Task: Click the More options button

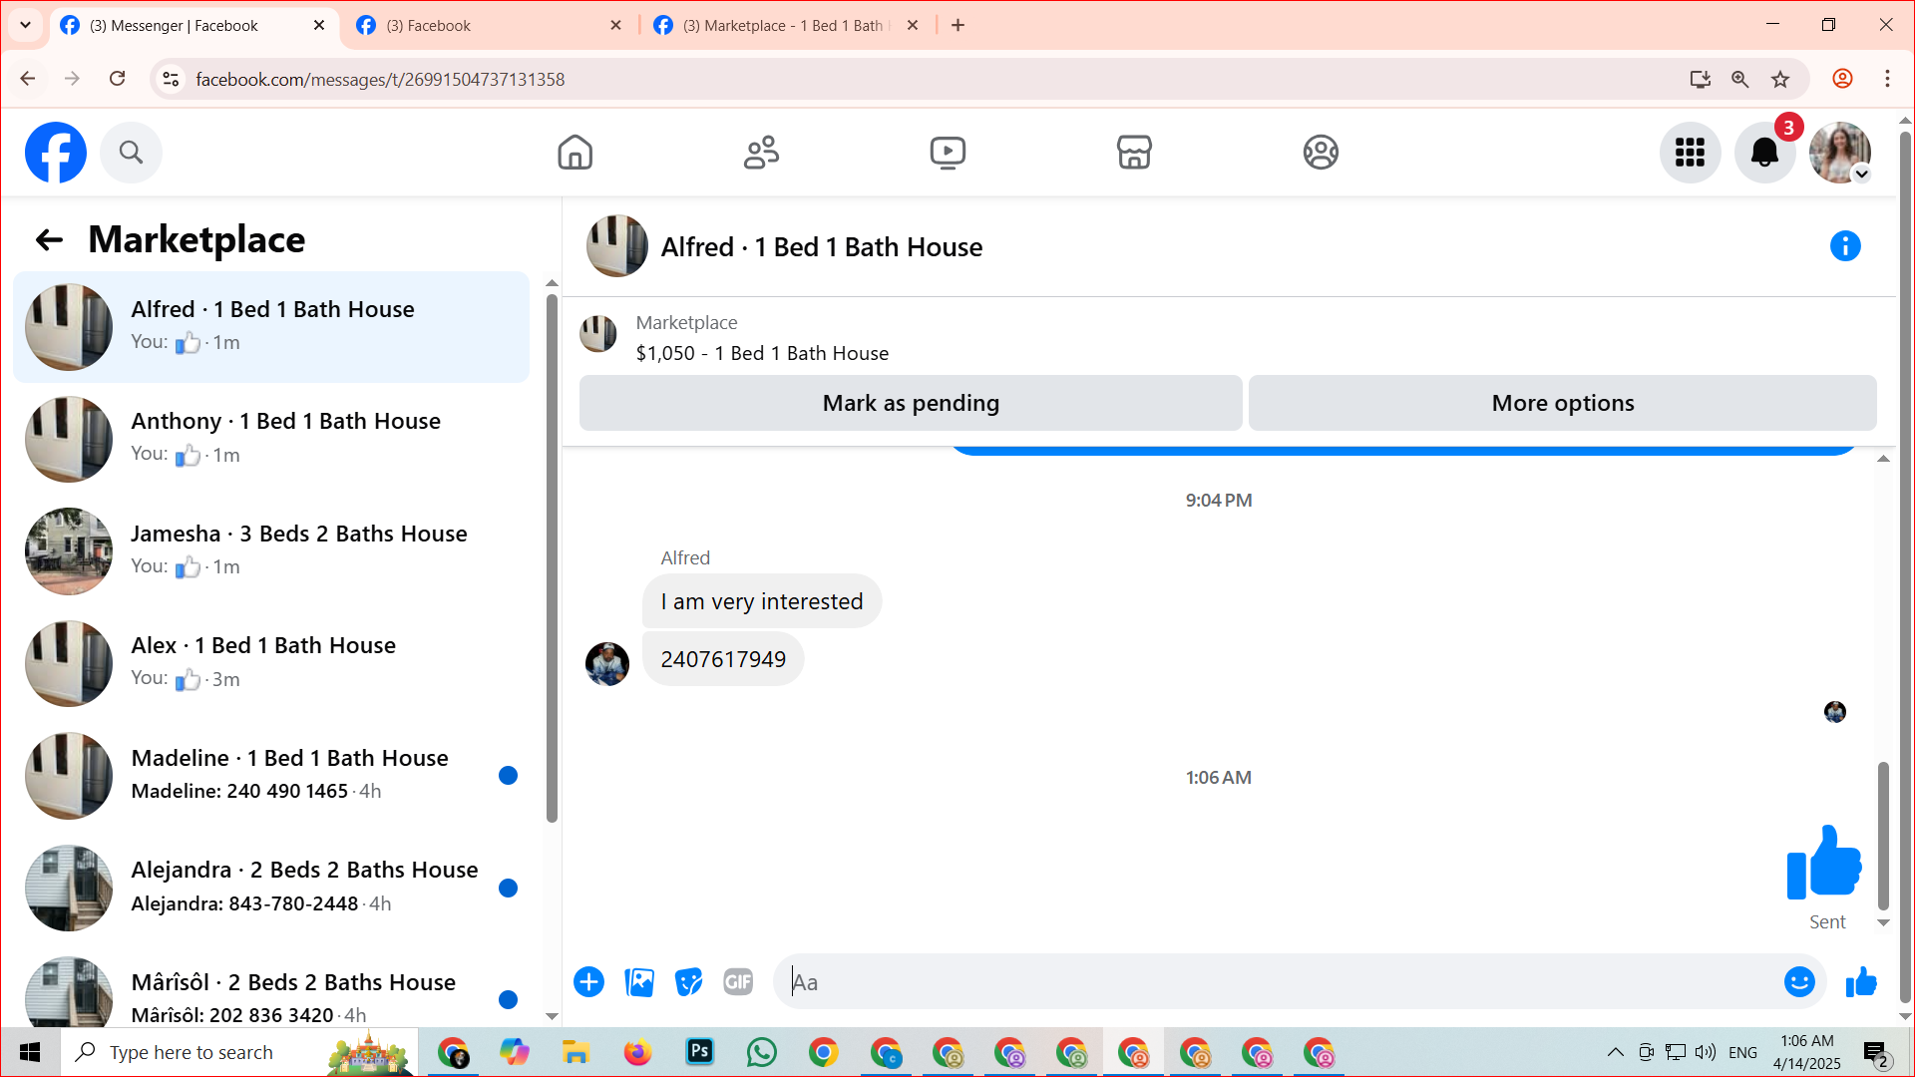Action: pyautogui.click(x=1562, y=403)
